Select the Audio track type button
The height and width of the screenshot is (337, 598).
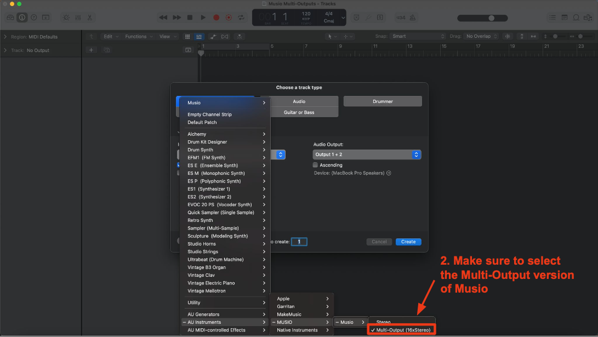299,101
